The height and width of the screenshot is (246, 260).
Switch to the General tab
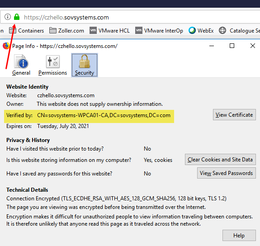(x=21, y=65)
